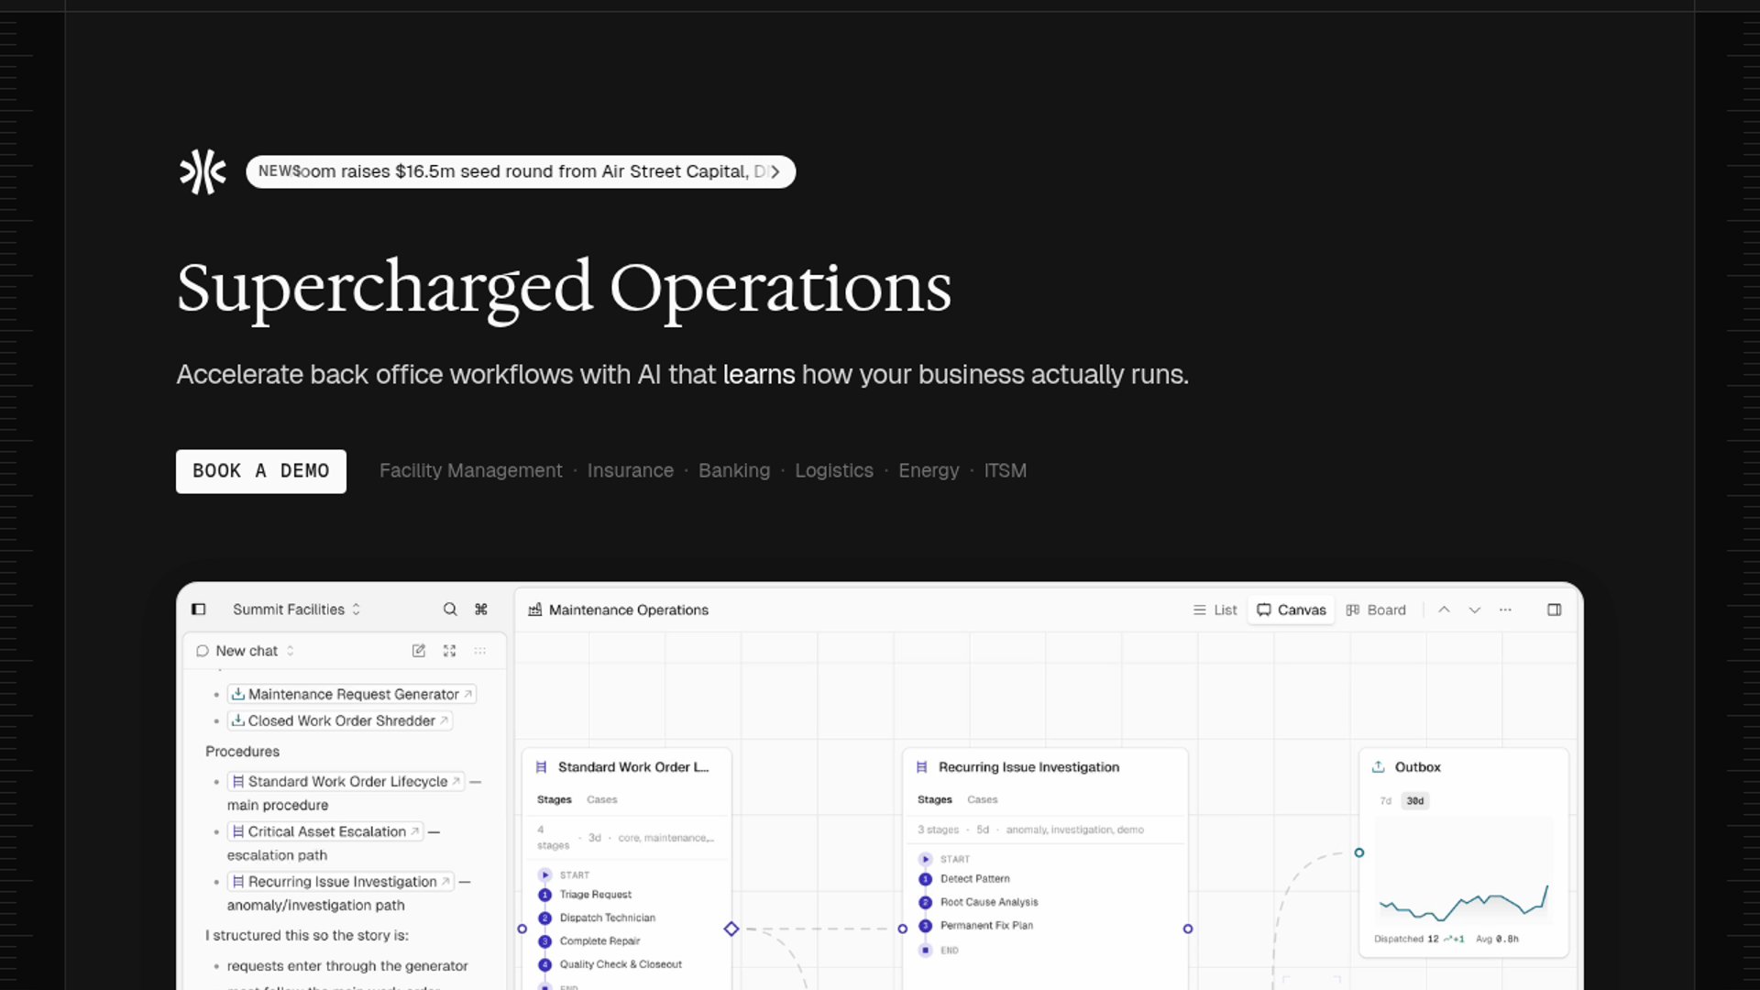Toggle the right side panel icon
This screenshot has width=1760, height=990.
coord(1555,610)
